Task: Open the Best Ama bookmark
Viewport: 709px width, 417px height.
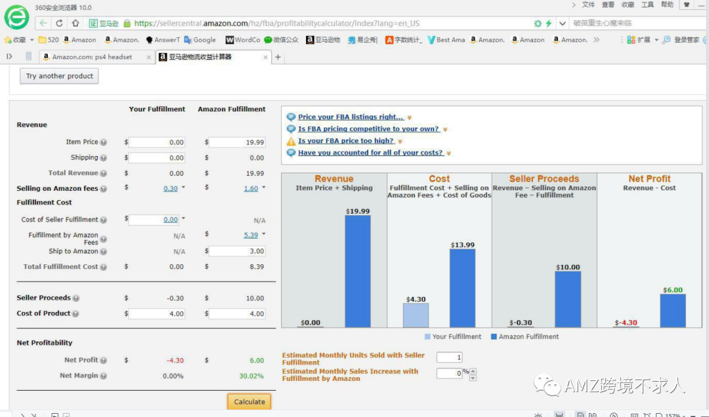Action: click(446, 40)
